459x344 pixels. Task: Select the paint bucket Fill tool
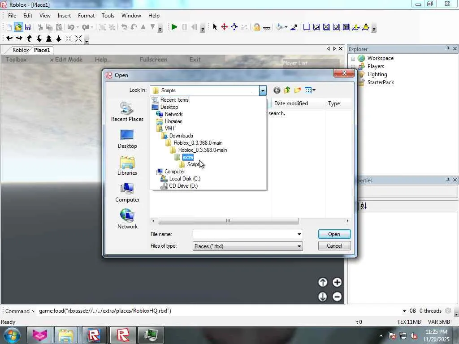pos(279,27)
